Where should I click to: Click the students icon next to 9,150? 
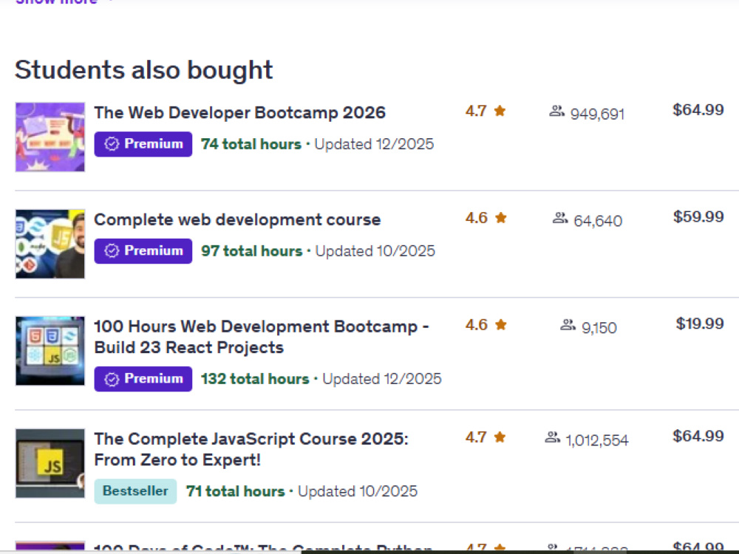(568, 325)
